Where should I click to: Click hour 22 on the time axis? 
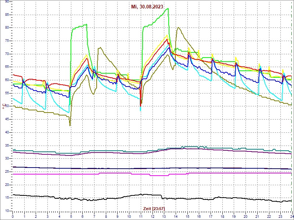tap(269, 216)
